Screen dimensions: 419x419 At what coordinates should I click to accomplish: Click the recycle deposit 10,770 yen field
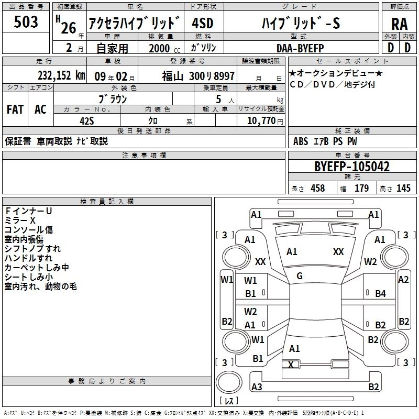click(261, 121)
